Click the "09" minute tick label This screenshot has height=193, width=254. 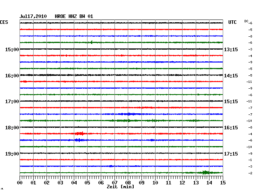coord(141,183)
